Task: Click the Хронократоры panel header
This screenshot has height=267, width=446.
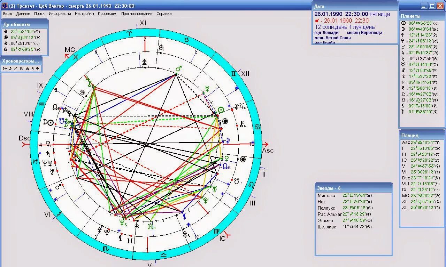Action: pos(21,61)
